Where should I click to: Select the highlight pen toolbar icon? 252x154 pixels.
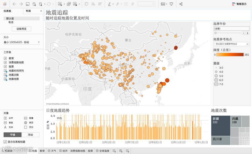(109, 4)
